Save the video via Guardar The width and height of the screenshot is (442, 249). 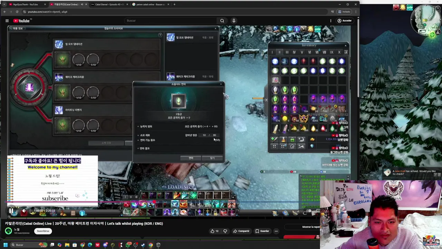tap(262, 231)
